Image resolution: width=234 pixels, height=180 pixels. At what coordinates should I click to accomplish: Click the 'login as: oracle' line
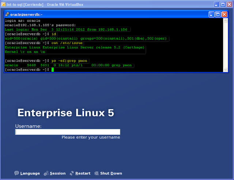tap(23, 20)
